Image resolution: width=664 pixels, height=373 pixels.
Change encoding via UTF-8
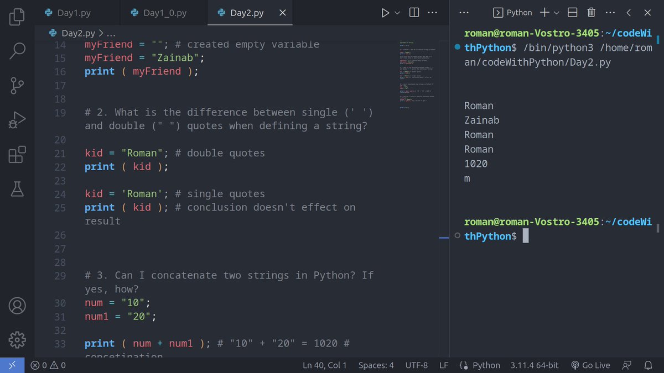(x=417, y=365)
